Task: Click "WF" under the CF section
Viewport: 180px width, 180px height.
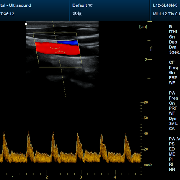Action: click(x=172, y=83)
